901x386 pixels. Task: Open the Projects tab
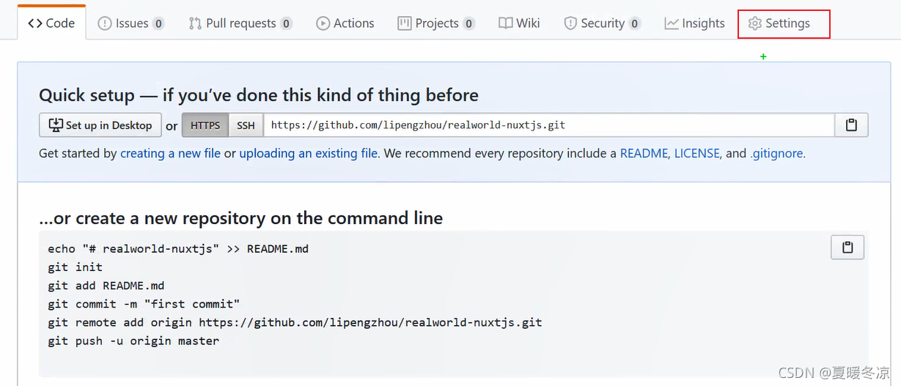[x=435, y=23]
